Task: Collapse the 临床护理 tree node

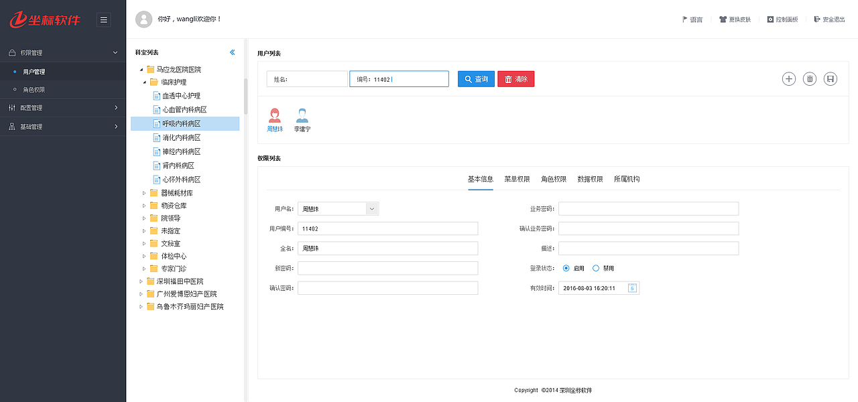Action: pyautogui.click(x=145, y=82)
